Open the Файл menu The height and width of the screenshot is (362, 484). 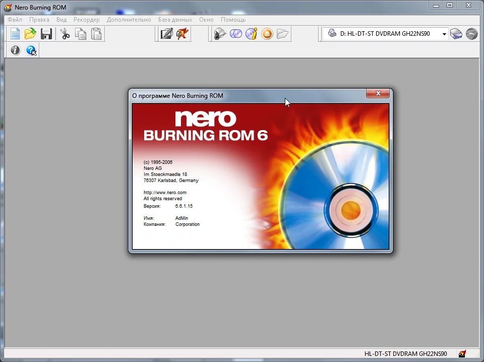click(15, 20)
